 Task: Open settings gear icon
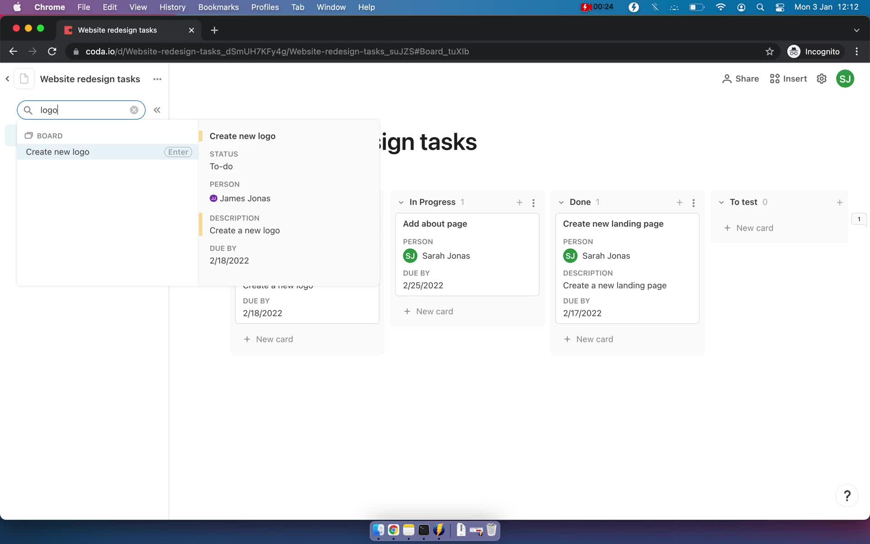(x=822, y=79)
